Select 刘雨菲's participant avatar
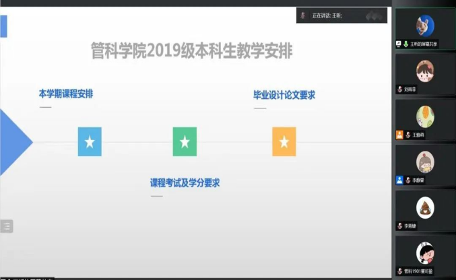456x280 pixels. [425, 70]
